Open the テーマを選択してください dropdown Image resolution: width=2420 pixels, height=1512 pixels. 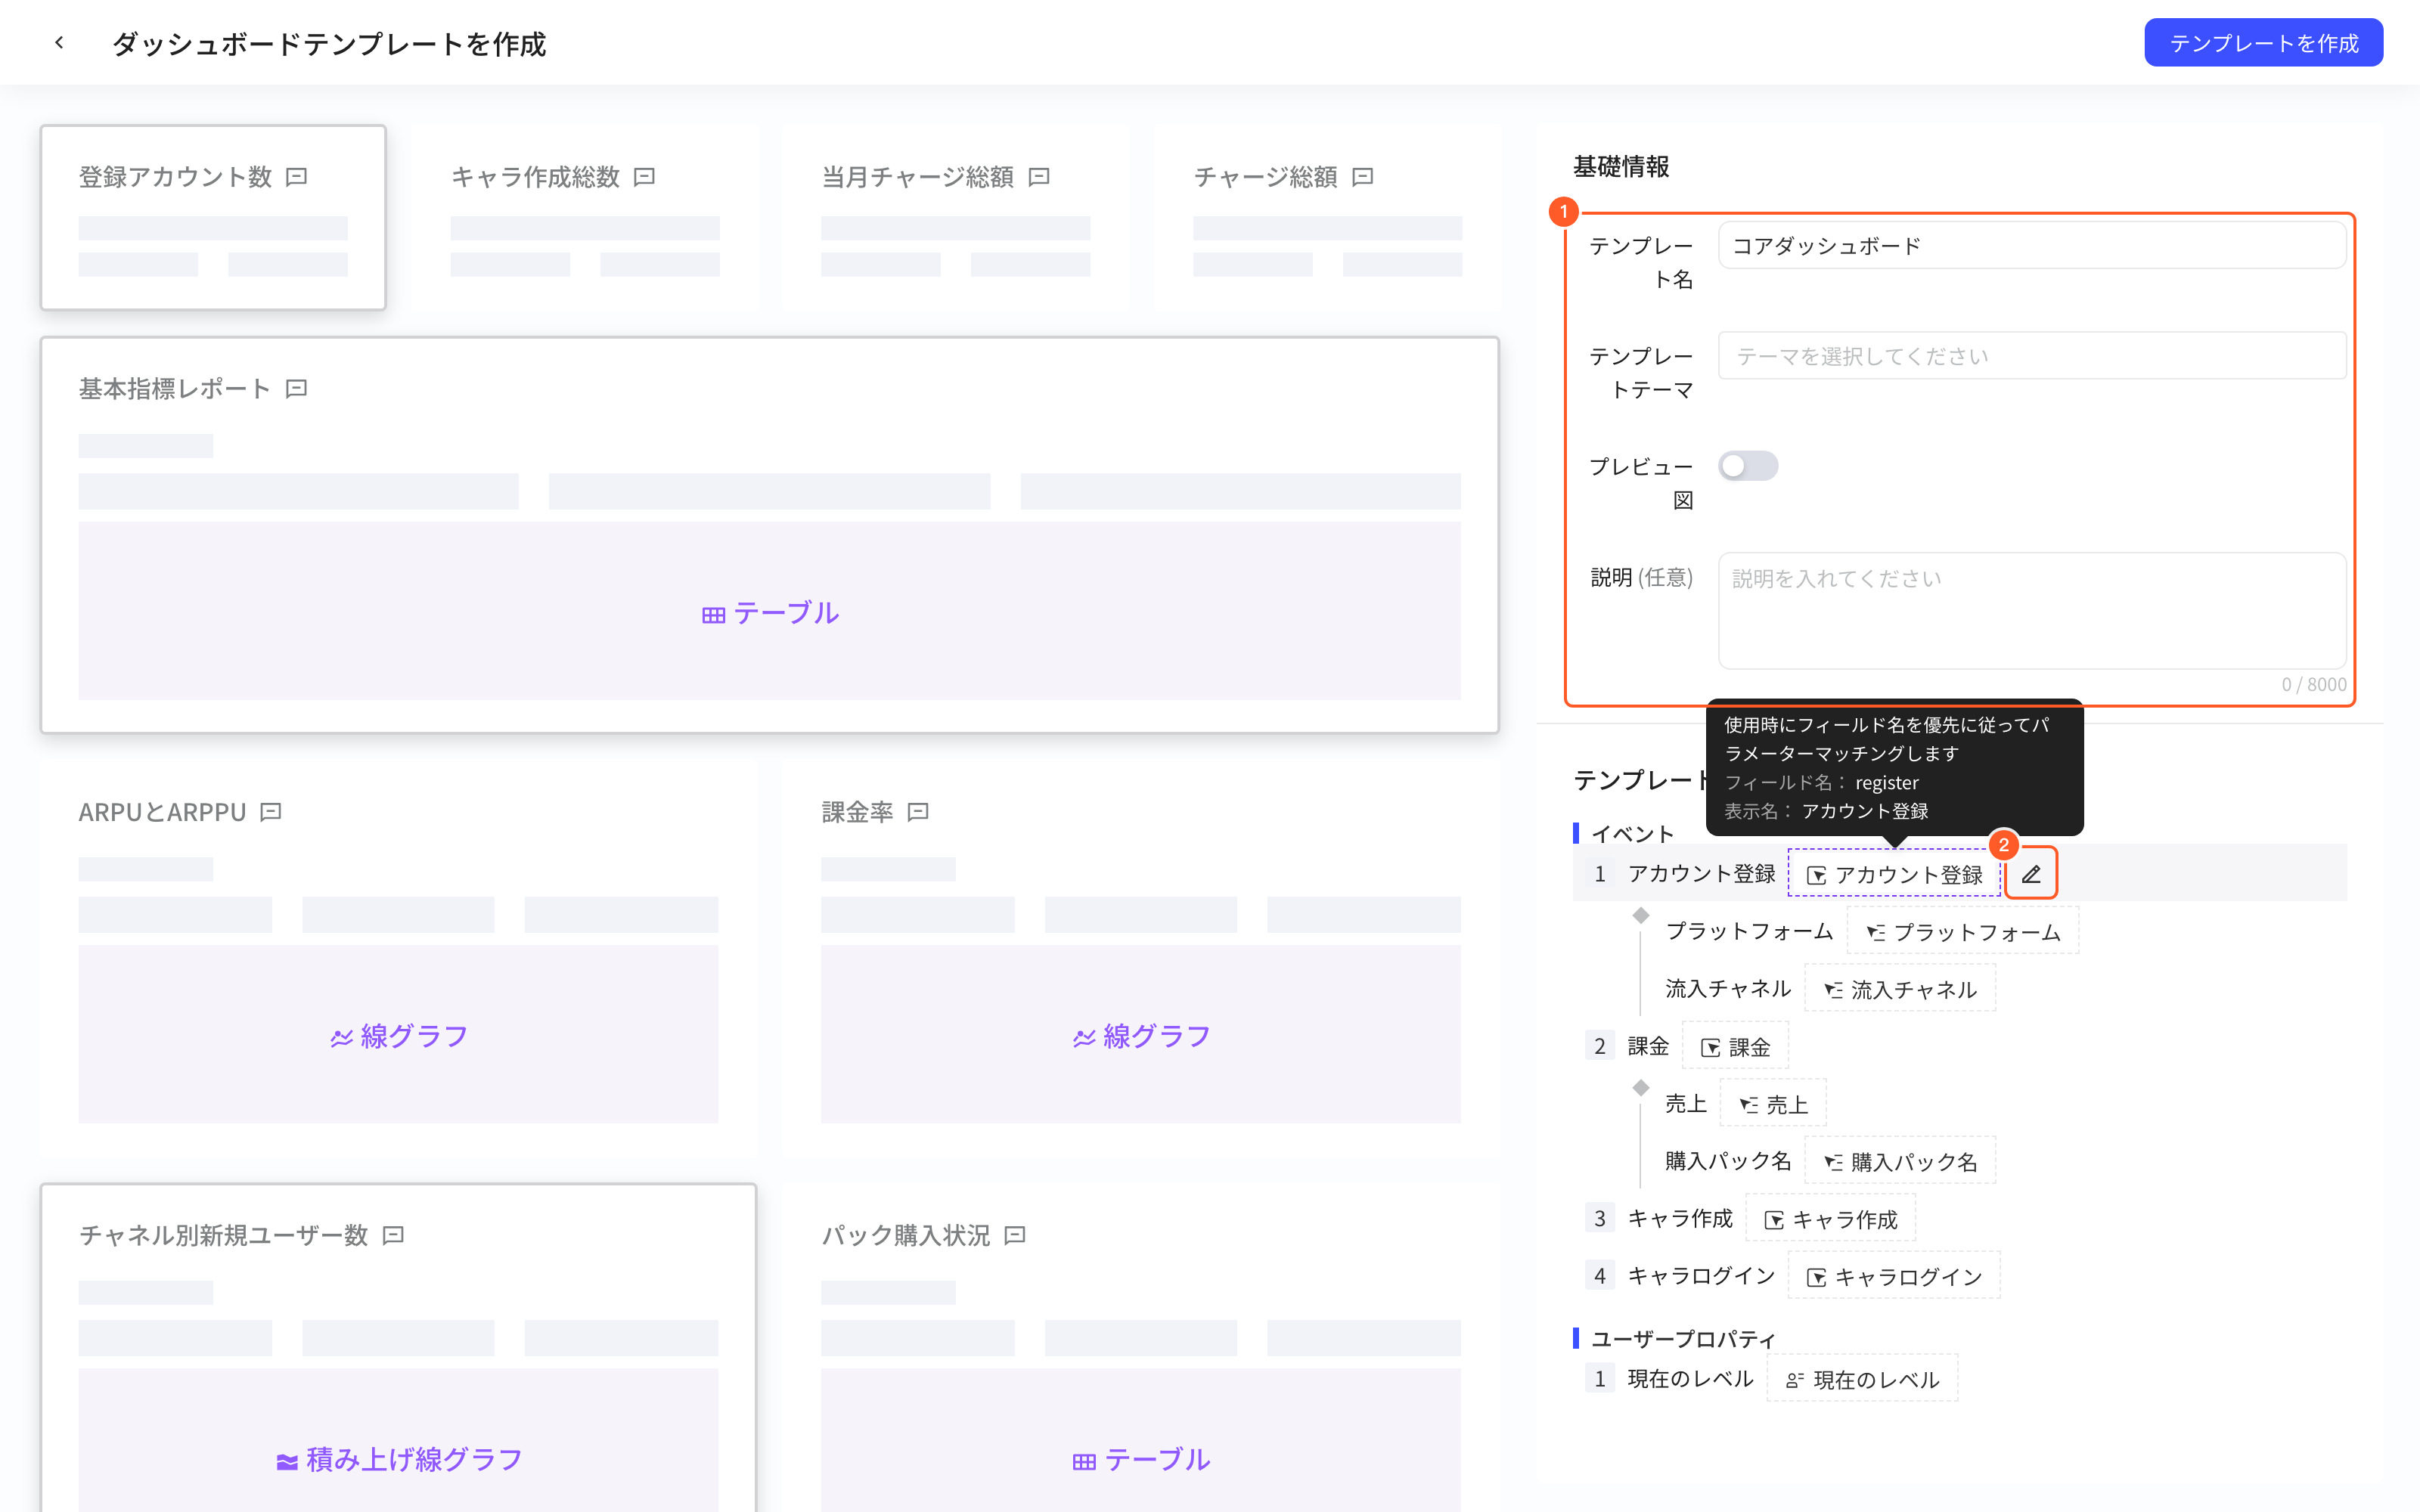tap(2031, 355)
